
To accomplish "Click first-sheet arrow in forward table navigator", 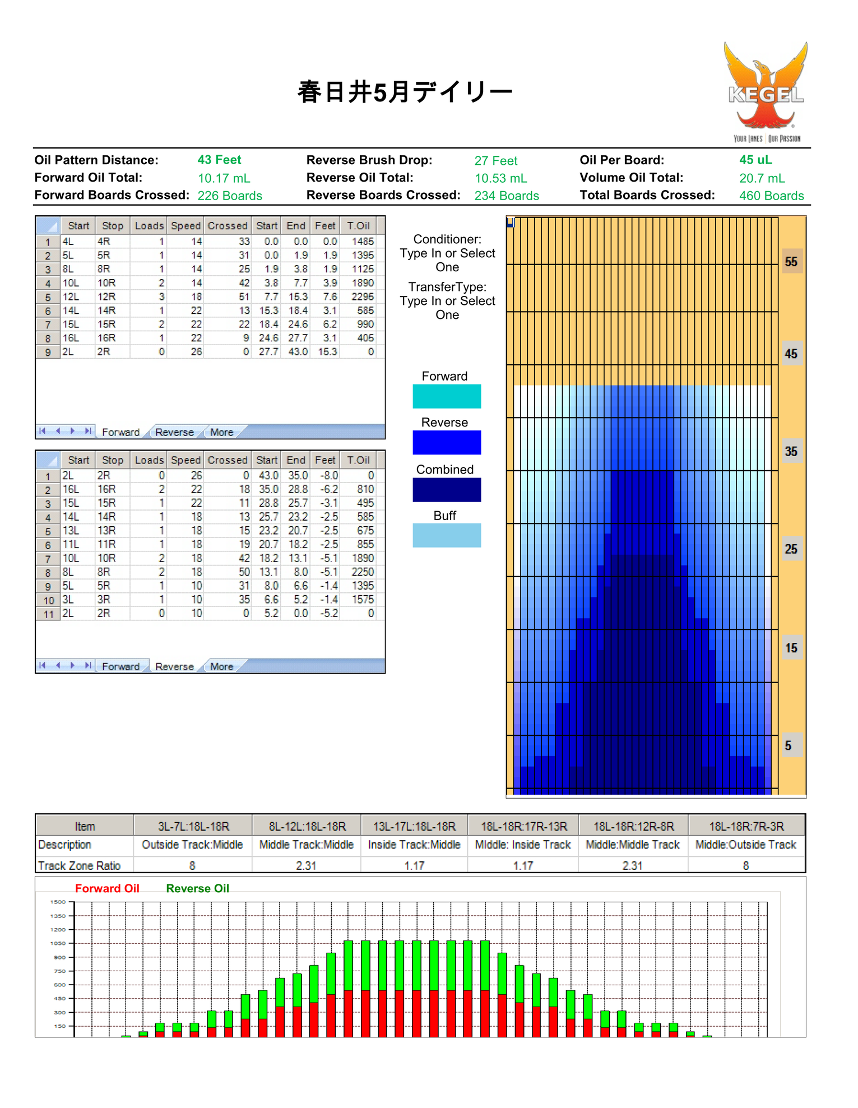I will pyautogui.click(x=43, y=431).
